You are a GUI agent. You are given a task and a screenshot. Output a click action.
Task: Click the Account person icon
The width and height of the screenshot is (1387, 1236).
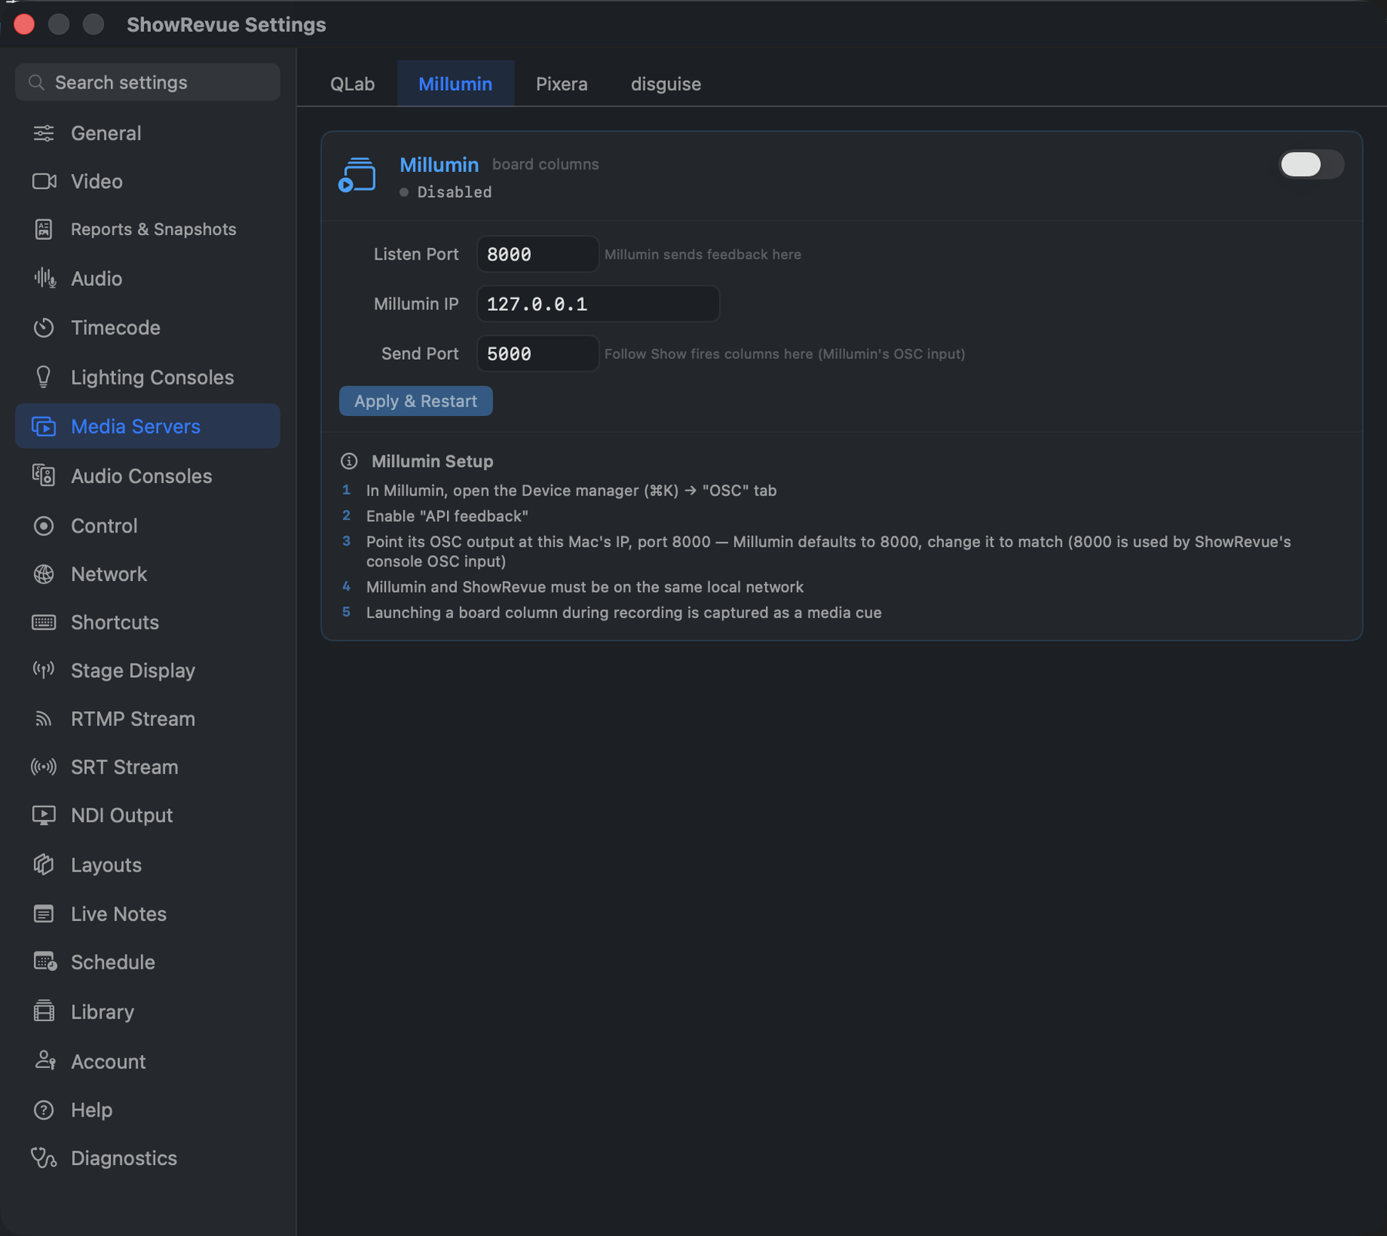click(45, 1061)
